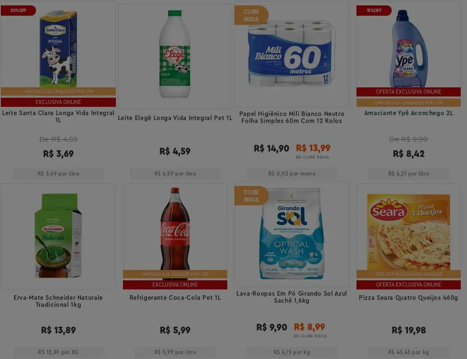Click the 20%OFF discount badge
The height and width of the screenshot is (359, 467).
(18, 10)
